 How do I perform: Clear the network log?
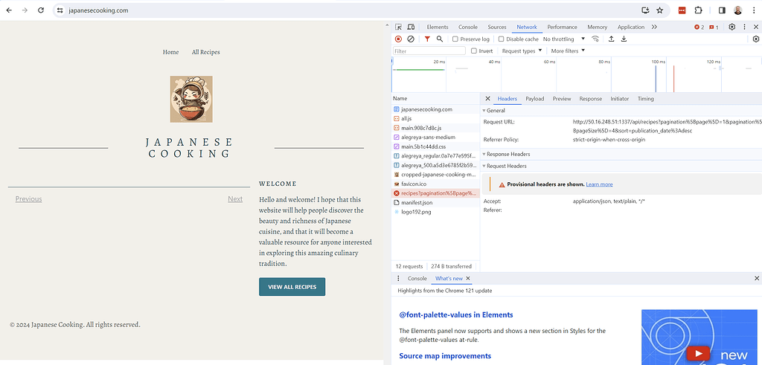coord(411,39)
